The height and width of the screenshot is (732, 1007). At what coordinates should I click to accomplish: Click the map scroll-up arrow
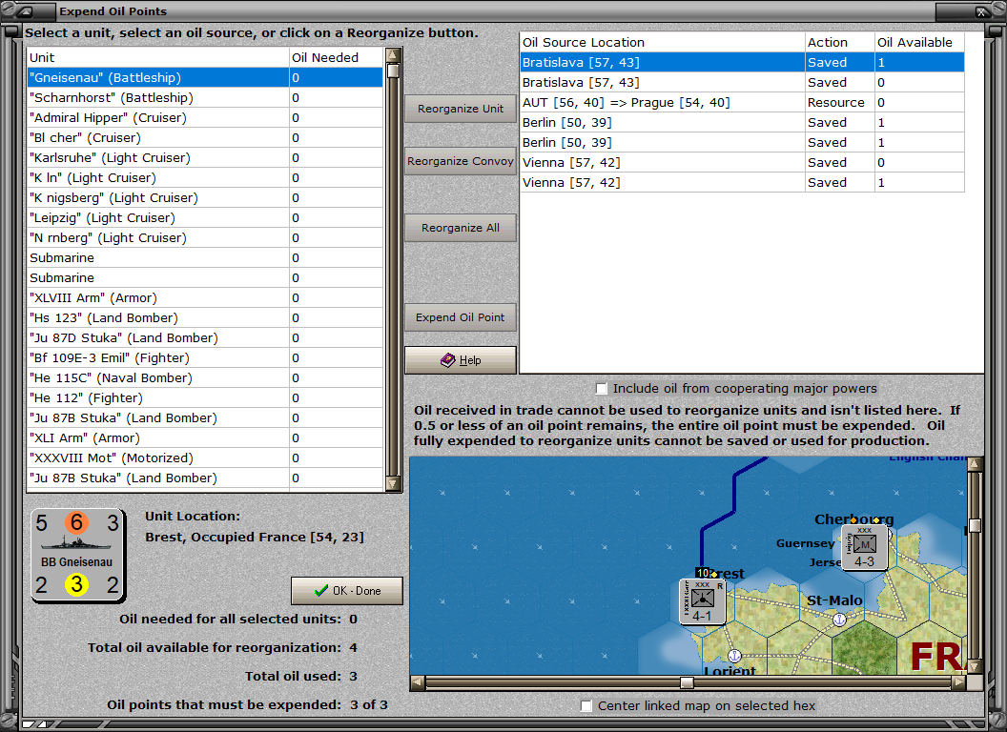975,463
